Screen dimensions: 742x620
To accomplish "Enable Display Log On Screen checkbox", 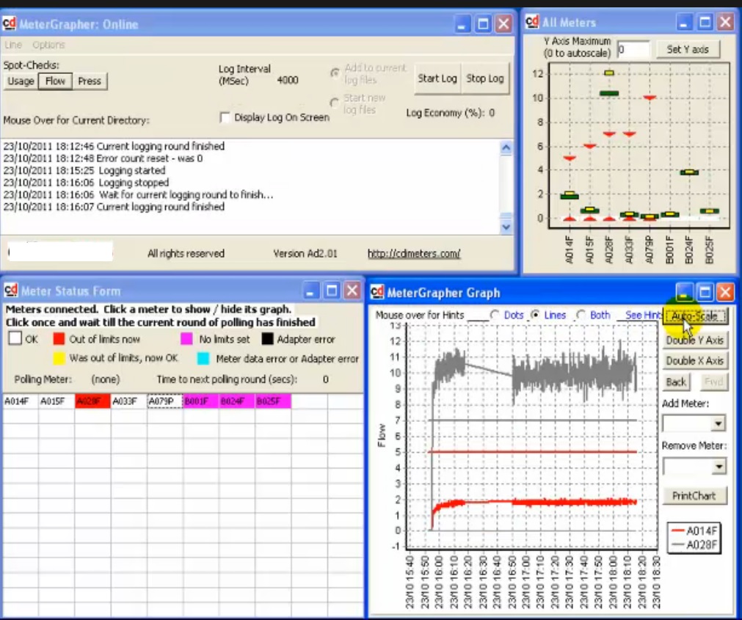I will click(x=226, y=117).
